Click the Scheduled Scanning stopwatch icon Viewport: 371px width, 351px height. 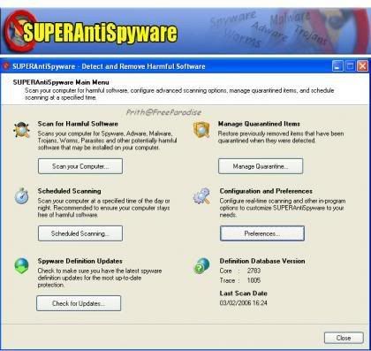[22, 196]
